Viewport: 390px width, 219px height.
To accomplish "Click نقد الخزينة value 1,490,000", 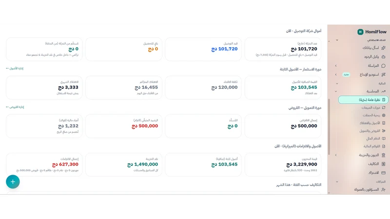I will point(142,164).
